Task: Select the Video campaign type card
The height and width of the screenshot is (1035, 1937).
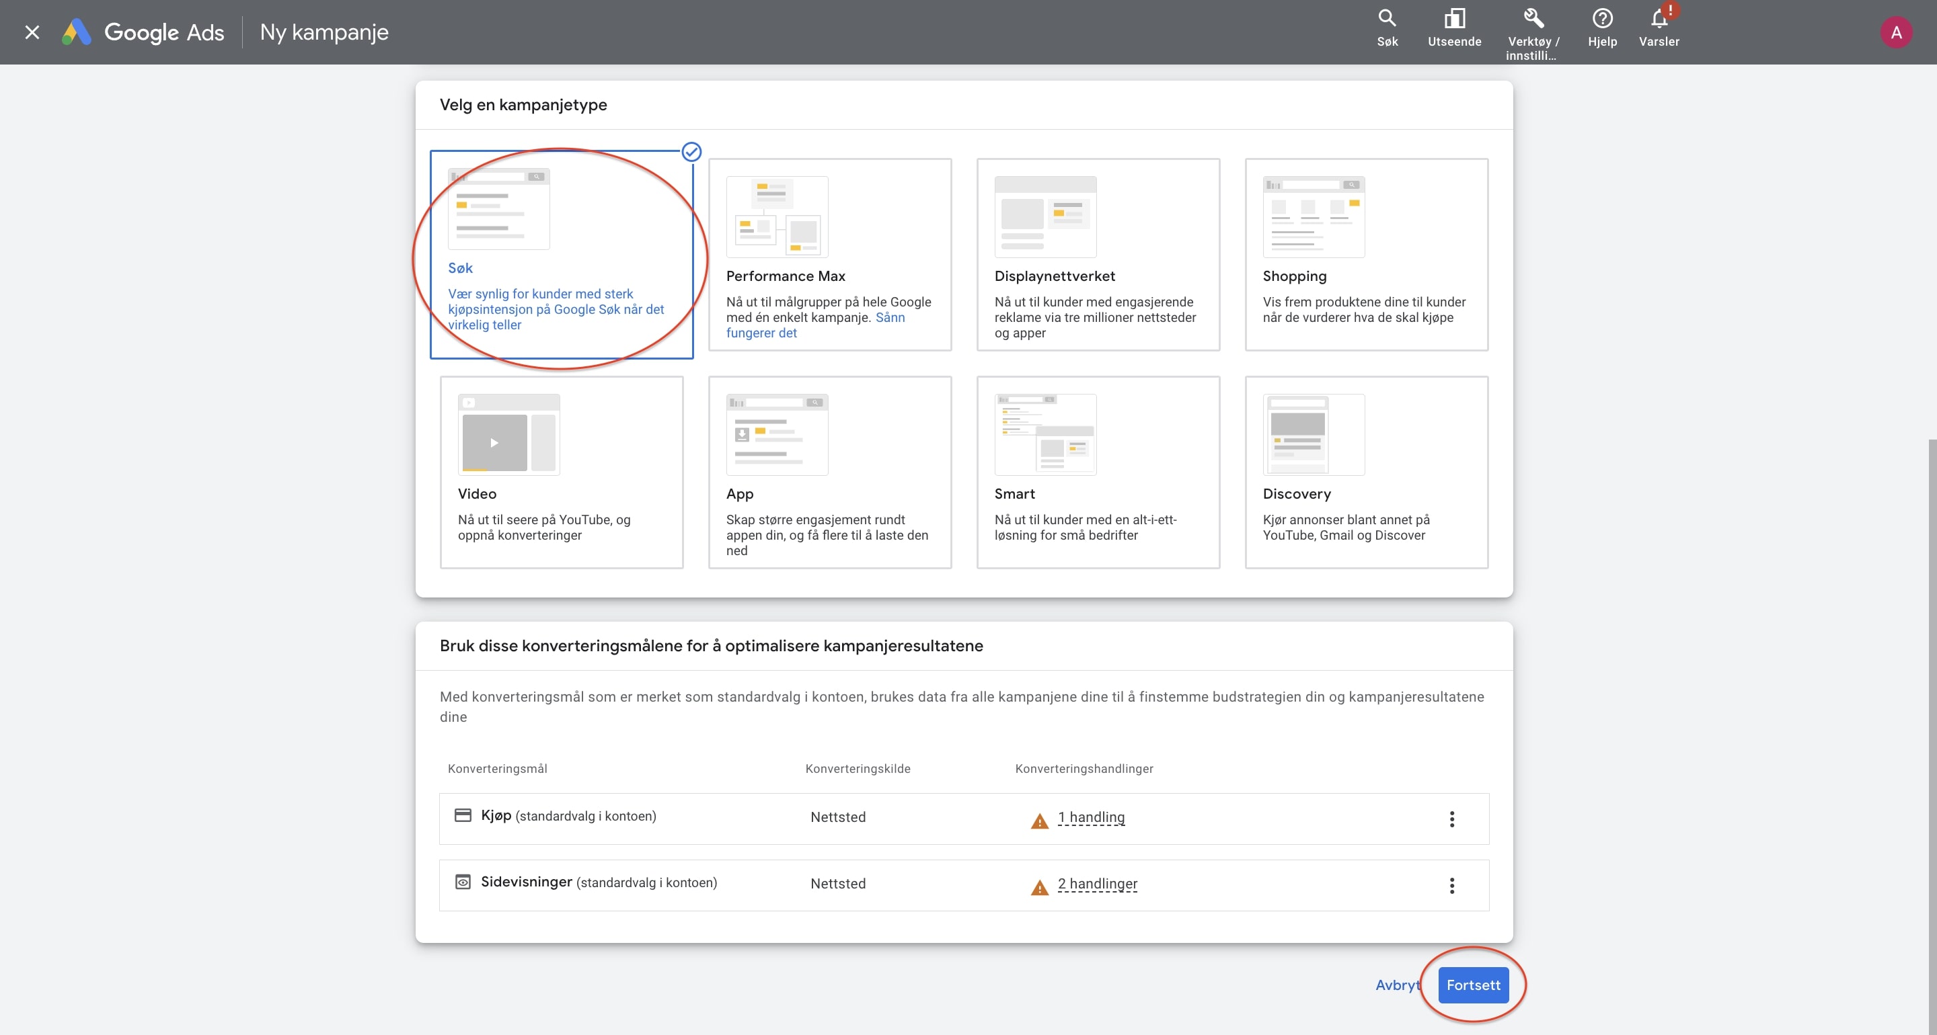Action: pyautogui.click(x=561, y=472)
